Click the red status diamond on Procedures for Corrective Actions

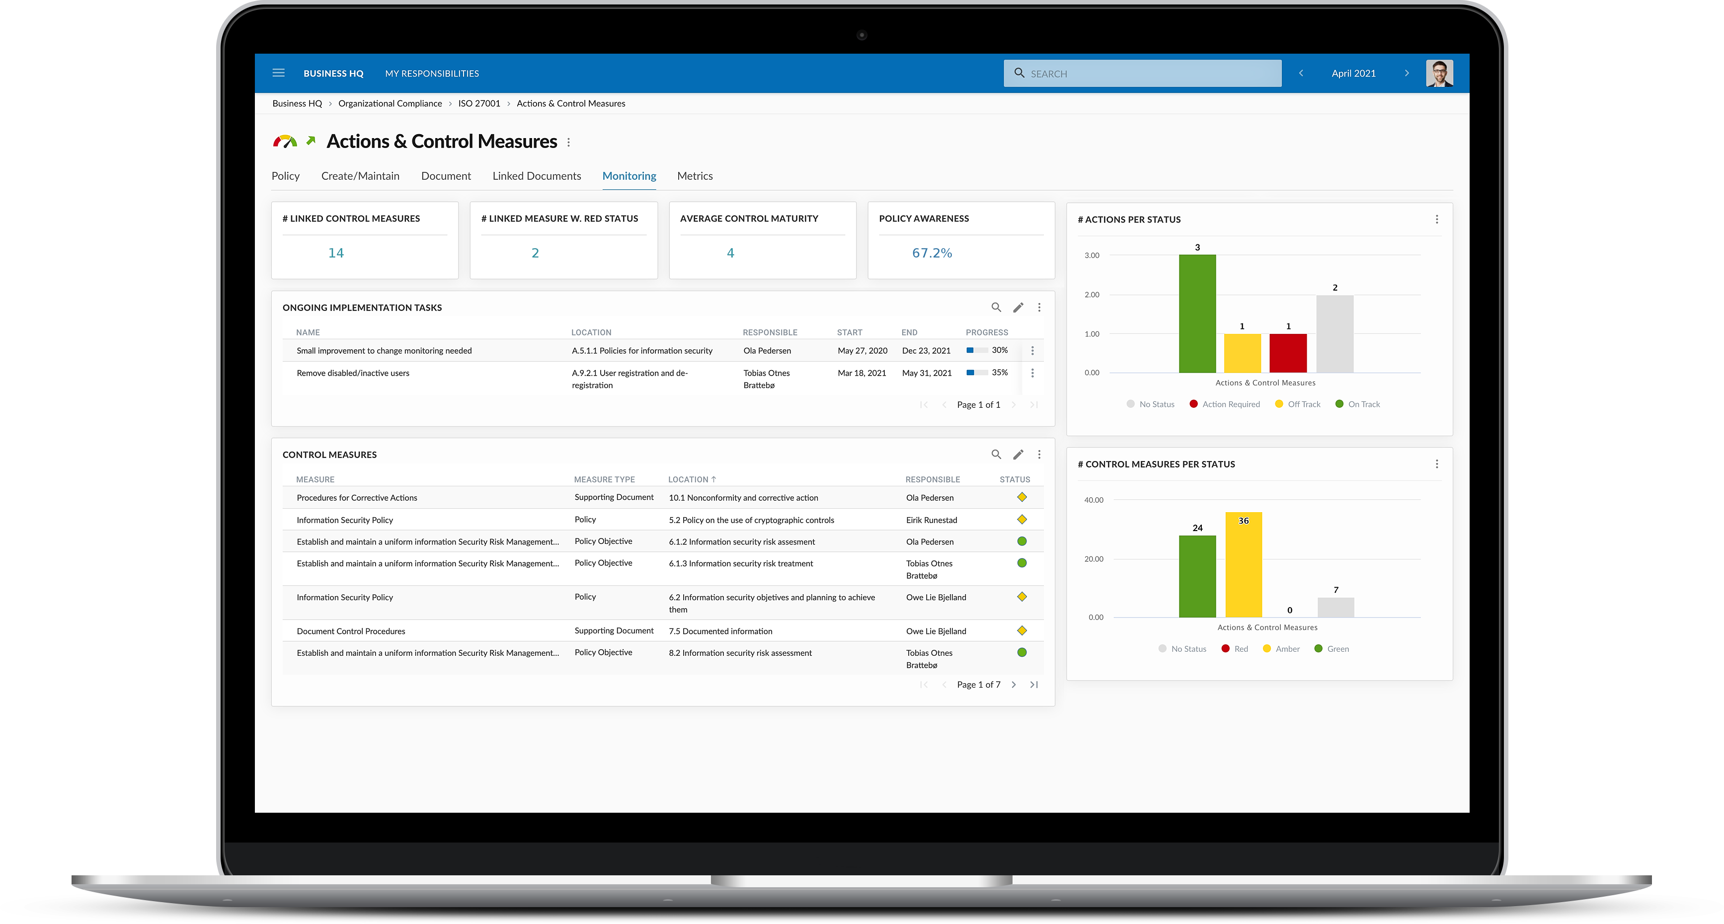click(1021, 497)
